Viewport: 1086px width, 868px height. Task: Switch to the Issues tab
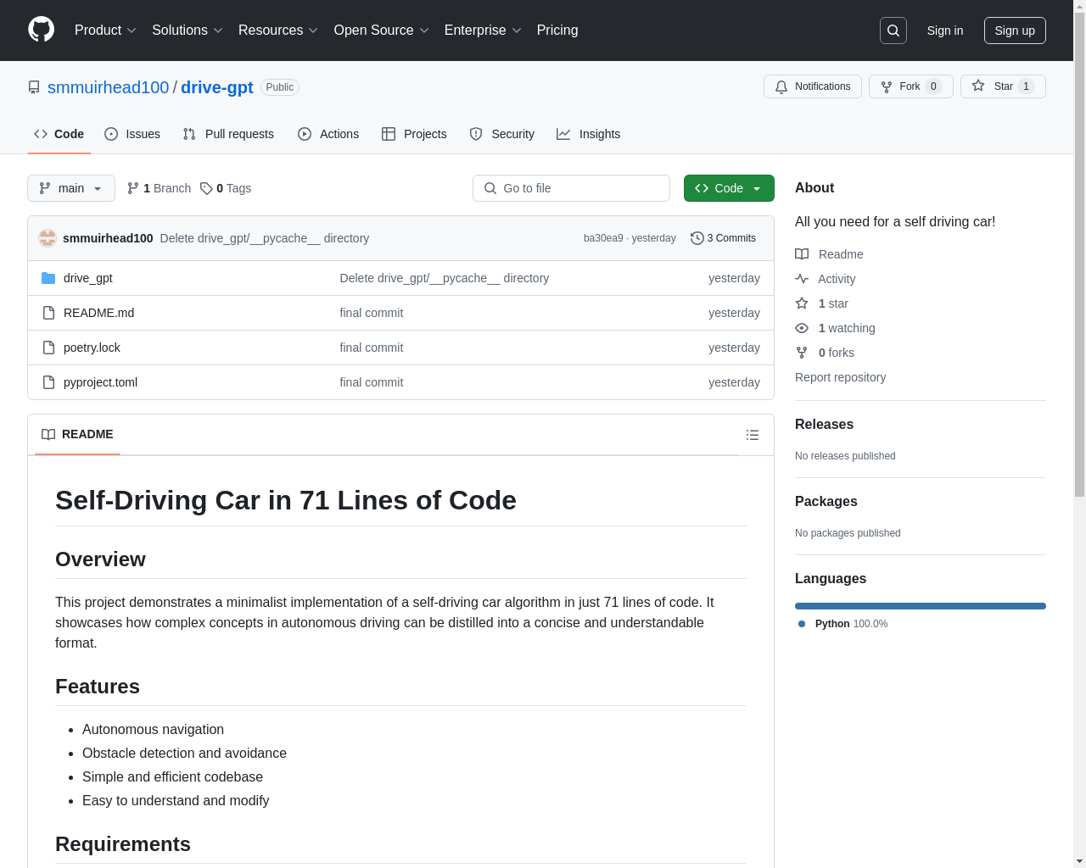(132, 134)
